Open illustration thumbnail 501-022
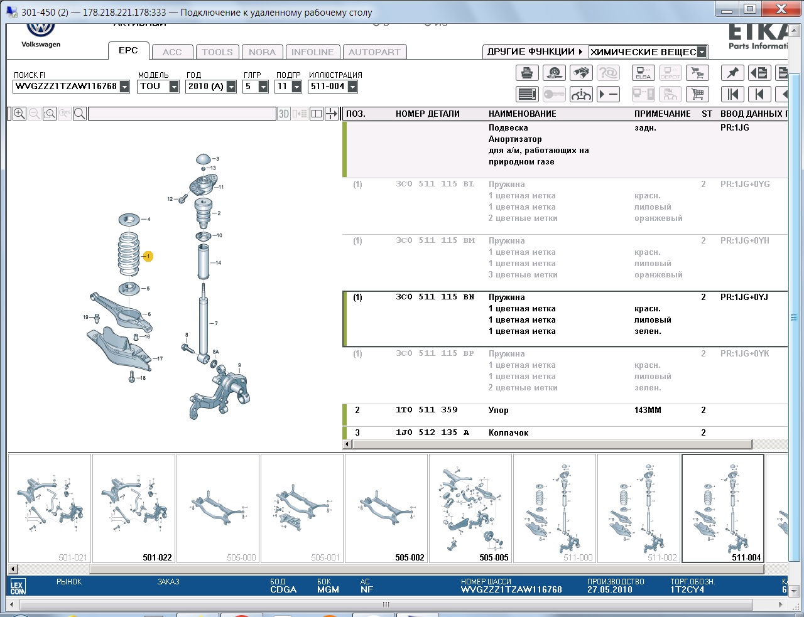The image size is (804, 617). click(134, 508)
